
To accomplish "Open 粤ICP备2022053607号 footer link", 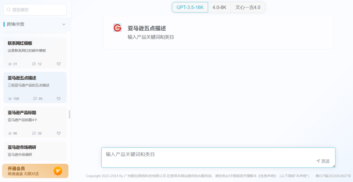I will click(x=333, y=176).
